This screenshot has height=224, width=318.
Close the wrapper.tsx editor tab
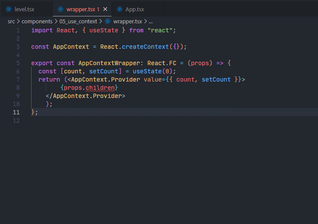(x=105, y=9)
